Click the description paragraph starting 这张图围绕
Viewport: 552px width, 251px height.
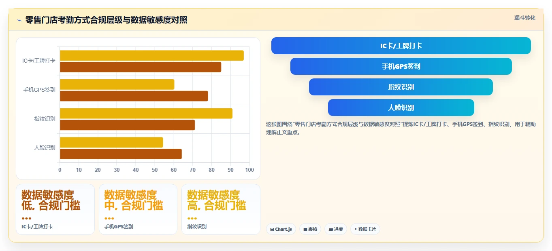tap(401, 128)
